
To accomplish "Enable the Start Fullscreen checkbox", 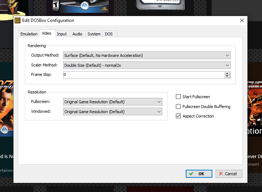I will [178, 97].
